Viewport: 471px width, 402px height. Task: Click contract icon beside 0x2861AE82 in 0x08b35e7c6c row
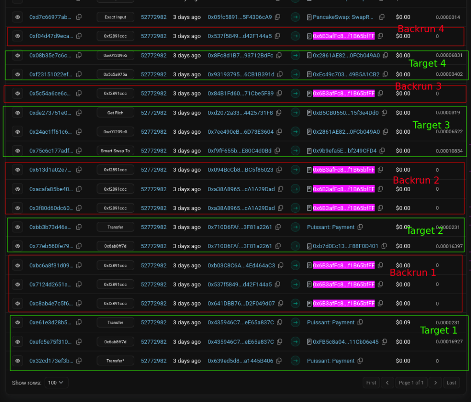tap(309, 56)
